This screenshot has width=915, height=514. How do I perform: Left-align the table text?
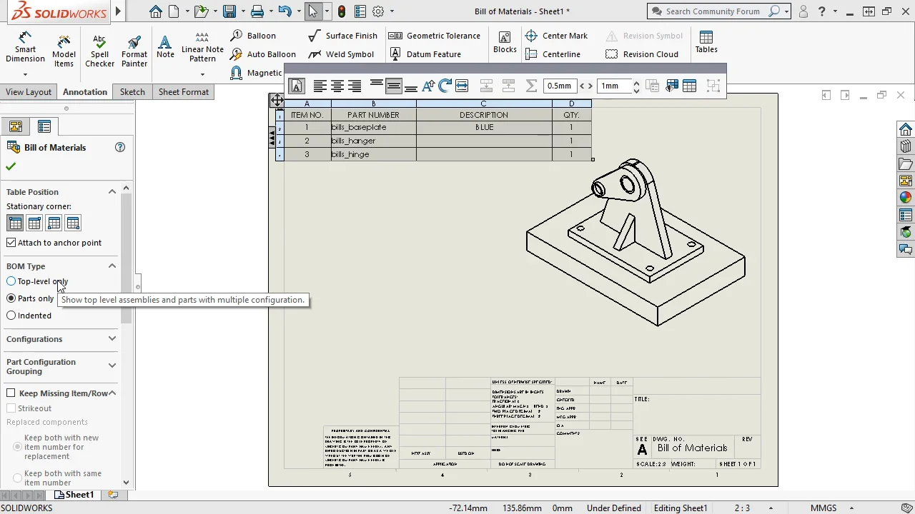tap(320, 86)
